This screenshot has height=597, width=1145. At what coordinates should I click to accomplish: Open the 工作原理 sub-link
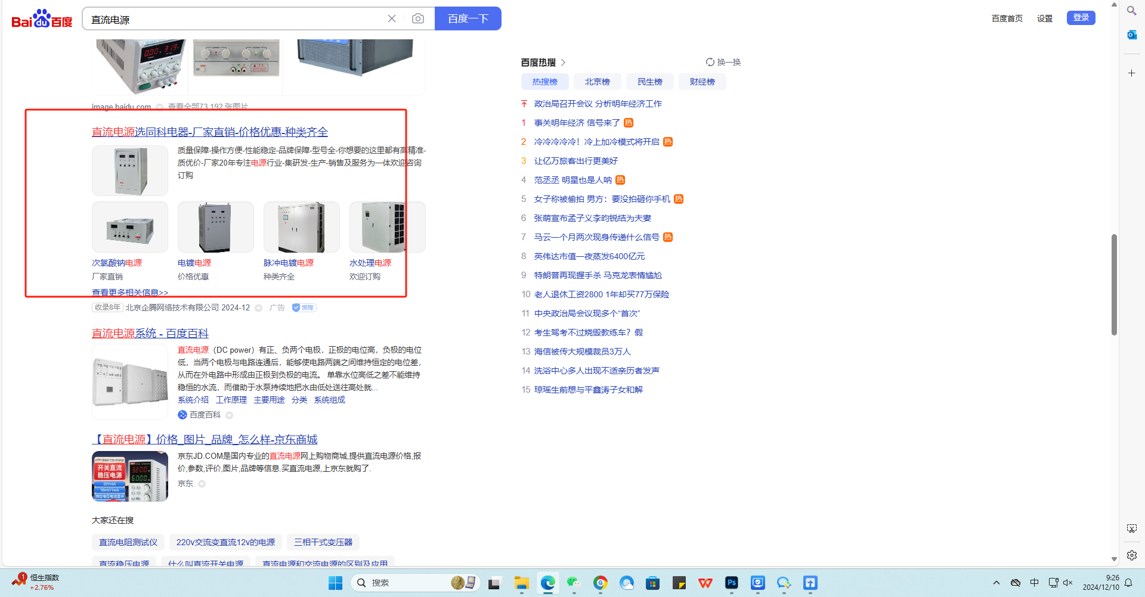tap(231, 400)
